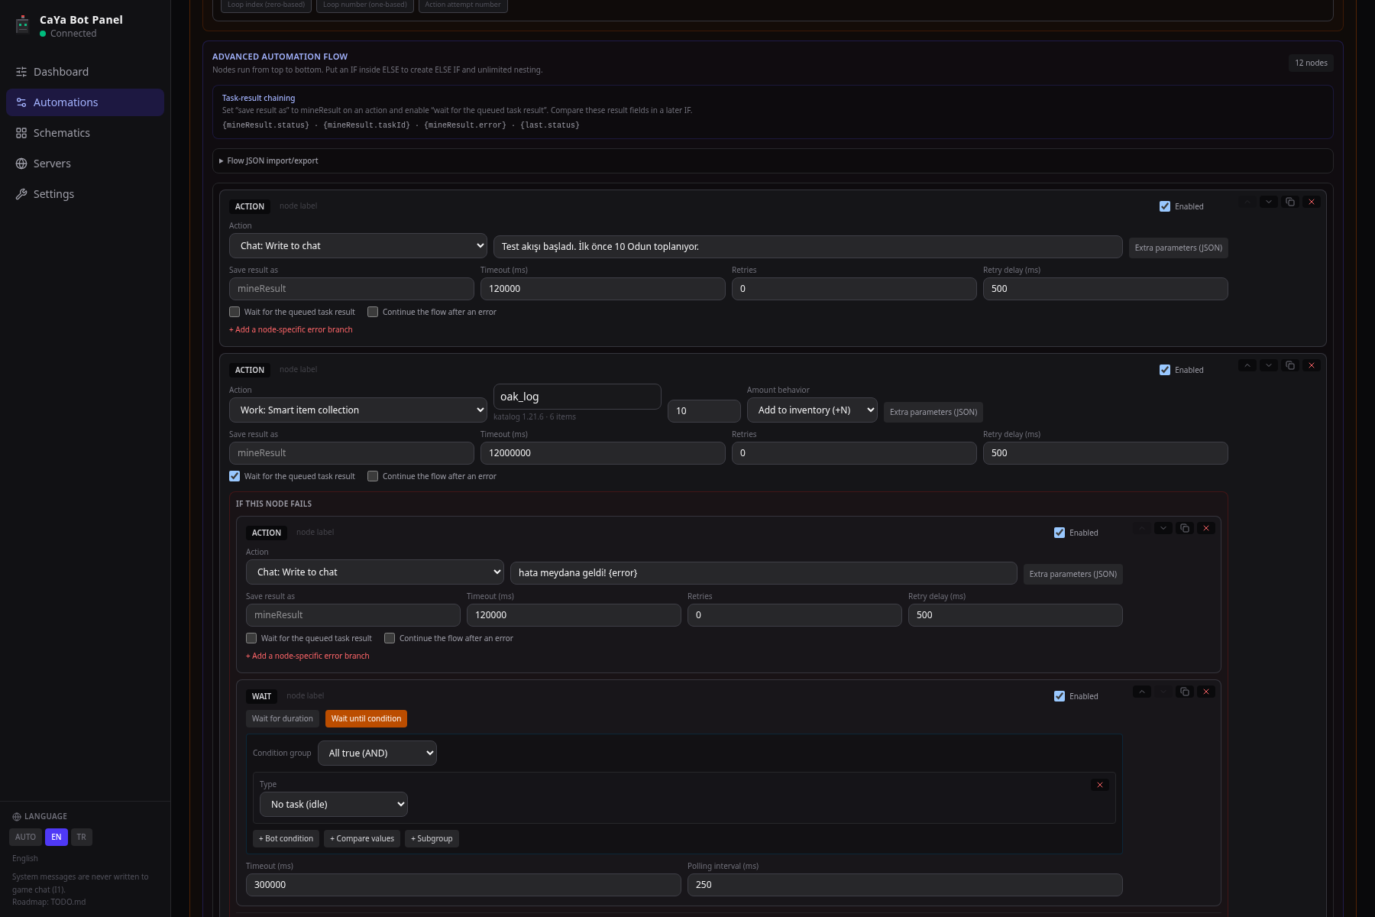Delete the WAIT node
The width and height of the screenshot is (1375, 917).
pos(1206,692)
